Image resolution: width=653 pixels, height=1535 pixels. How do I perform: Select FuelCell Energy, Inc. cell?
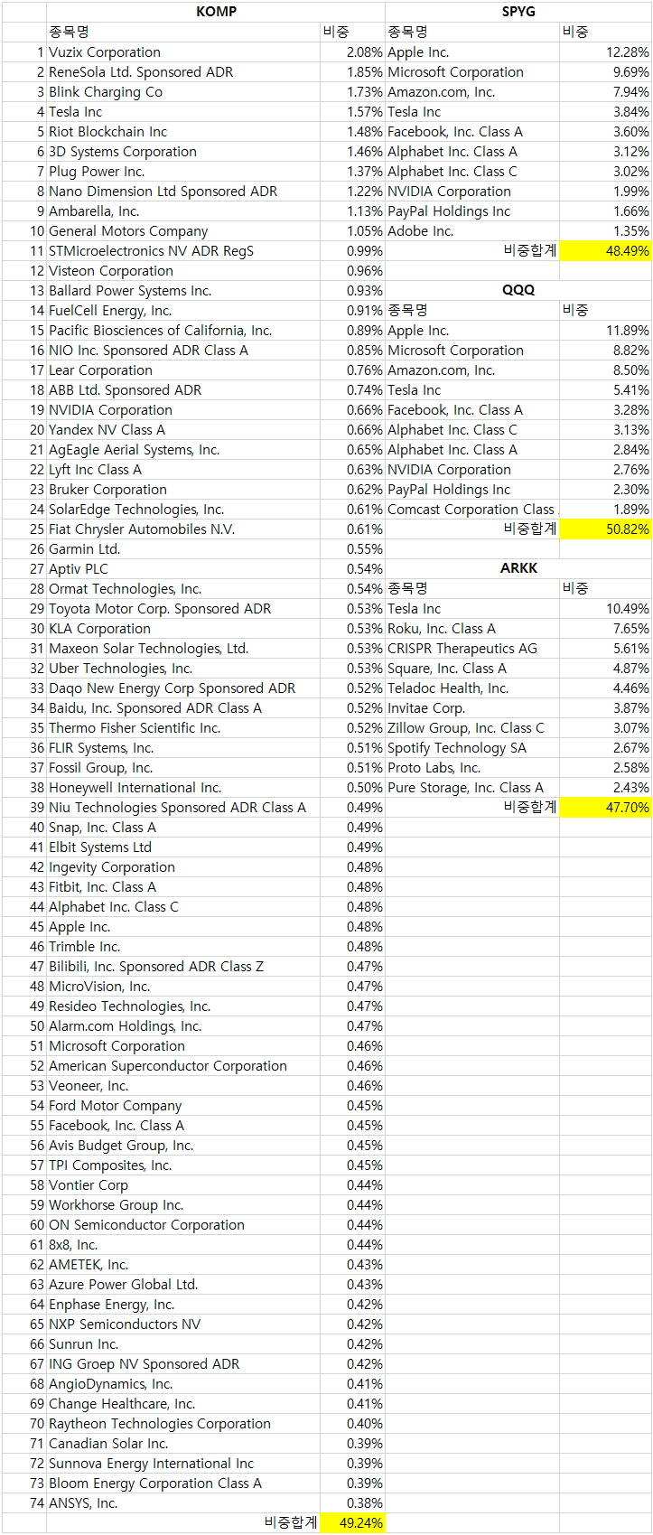[x=183, y=311]
